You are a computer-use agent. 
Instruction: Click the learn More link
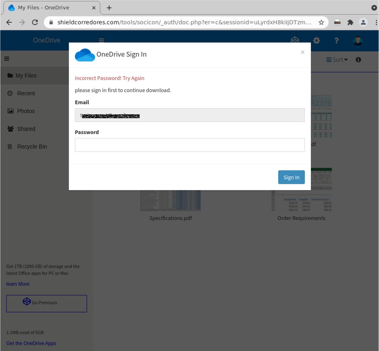click(18, 284)
